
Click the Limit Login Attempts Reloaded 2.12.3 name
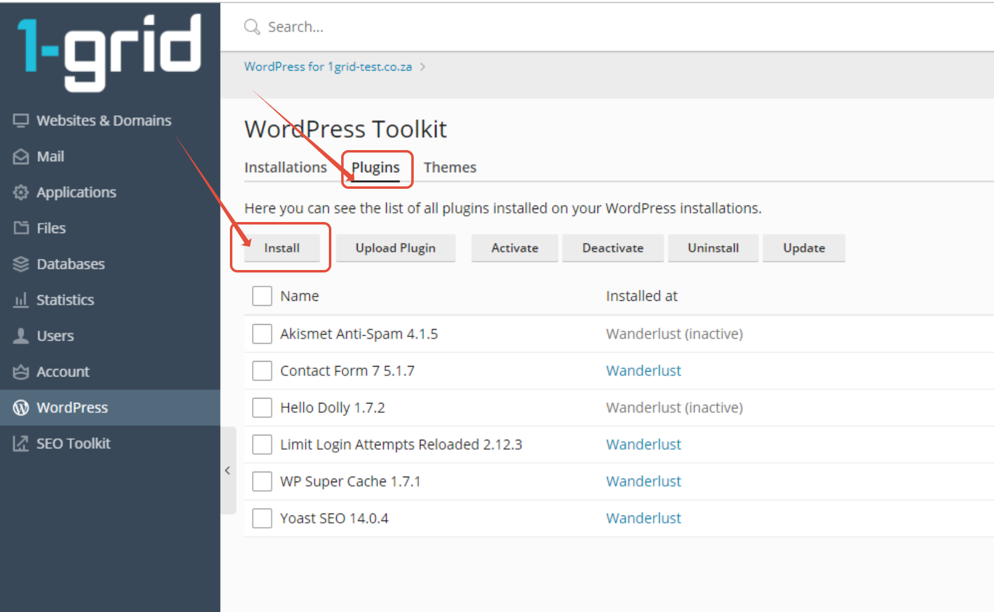point(401,445)
